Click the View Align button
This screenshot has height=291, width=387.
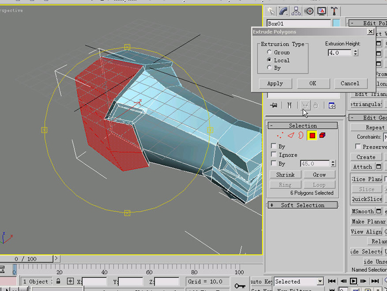[x=366, y=232]
